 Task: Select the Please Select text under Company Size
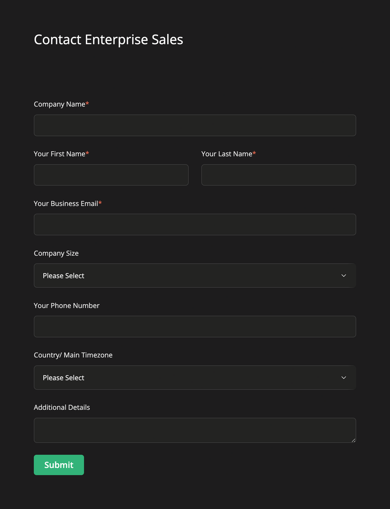[x=63, y=275]
